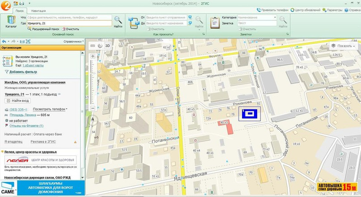The width and height of the screenshot is (361, 197).
Task: Open the notes clipboard icon
Action: click(x=214, y=21)
